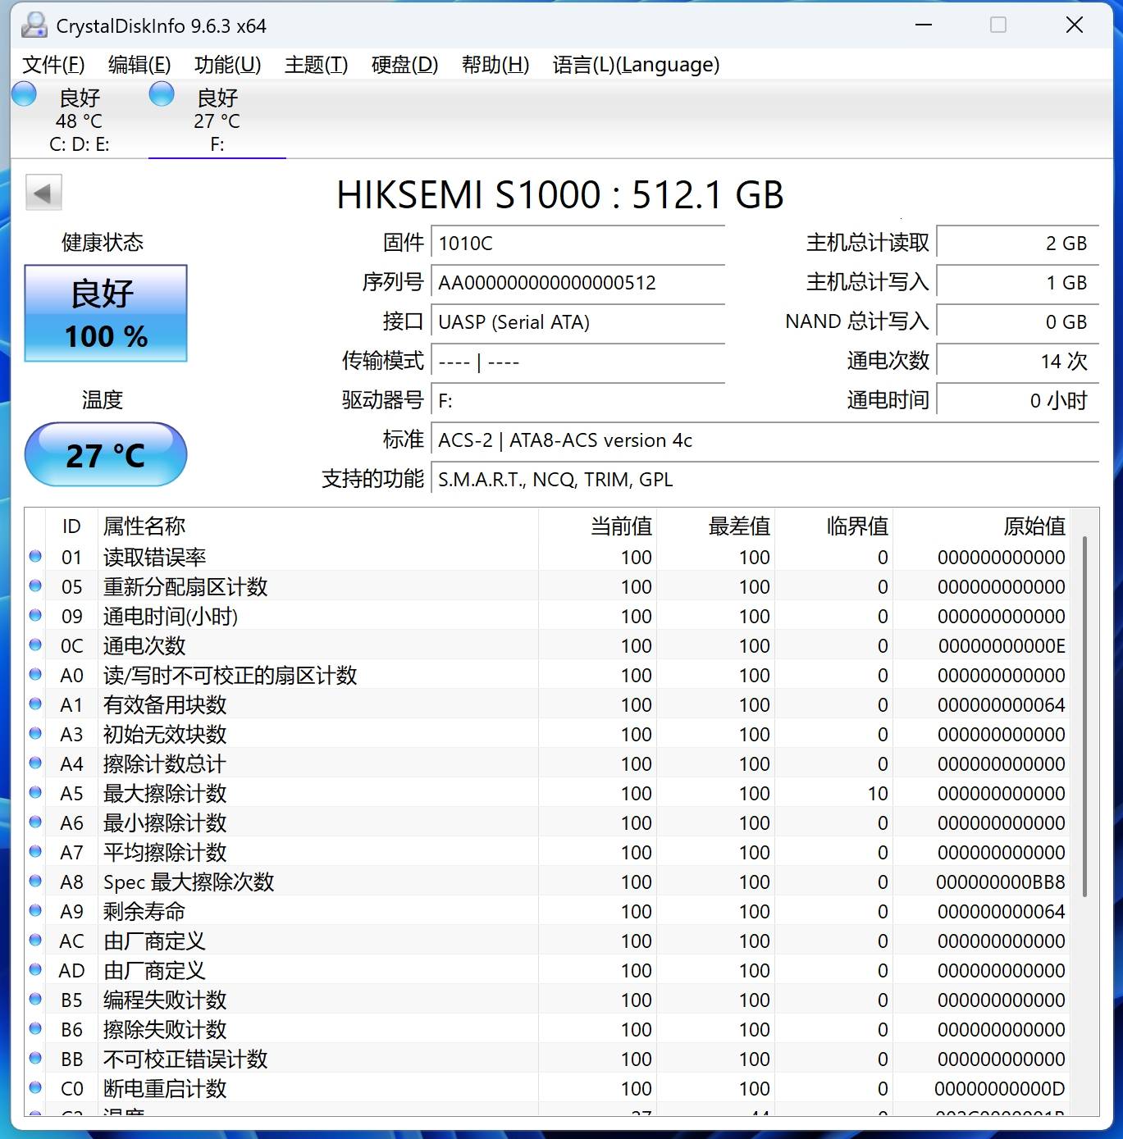Click the 临界值 column header
This screenshot has height=1139, width=1123.
(834, 526)
